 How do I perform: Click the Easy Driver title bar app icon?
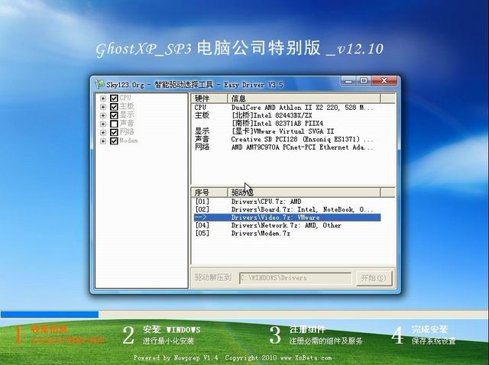click(x=99, y=84)
